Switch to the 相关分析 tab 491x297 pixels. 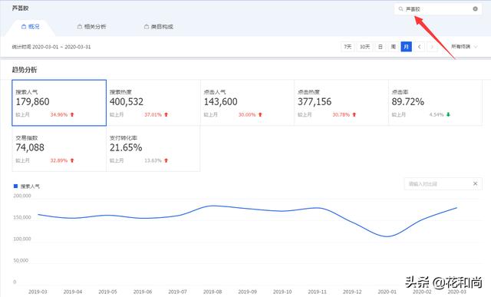click(x=92, y=27)
